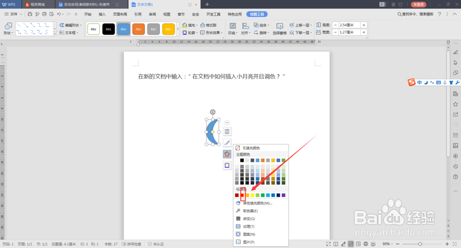Viewport: 461px width, 248px height.
Task: Open Print Preview from the quick toolbar
Action: click(52, 14)
